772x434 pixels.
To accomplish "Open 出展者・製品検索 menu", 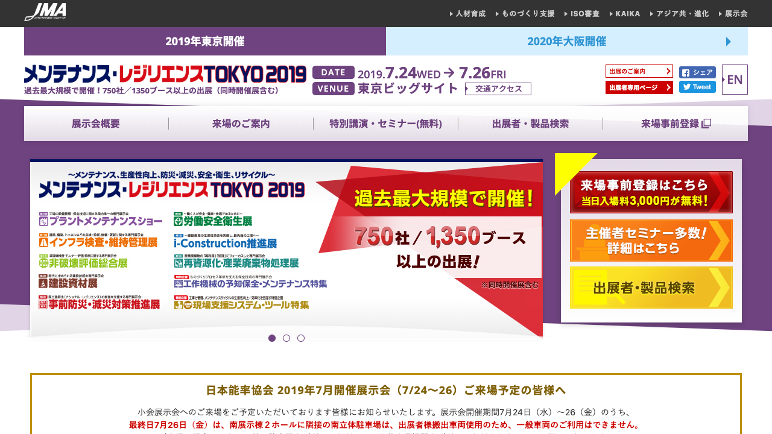I will [531, 124].
